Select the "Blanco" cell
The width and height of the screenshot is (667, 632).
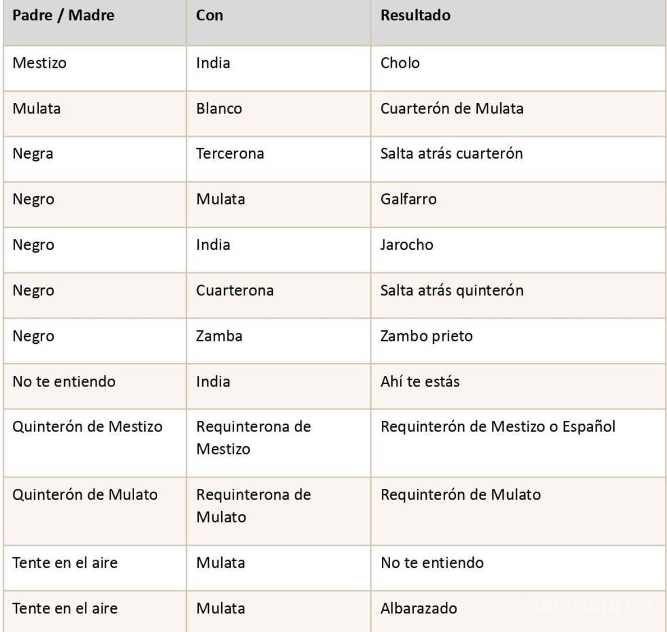pyautogui.click(x=219, y=108)
